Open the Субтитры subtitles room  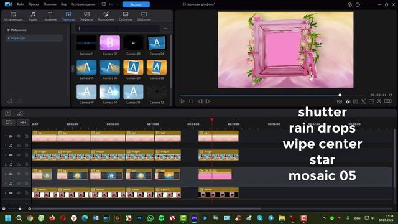[126, 16]
